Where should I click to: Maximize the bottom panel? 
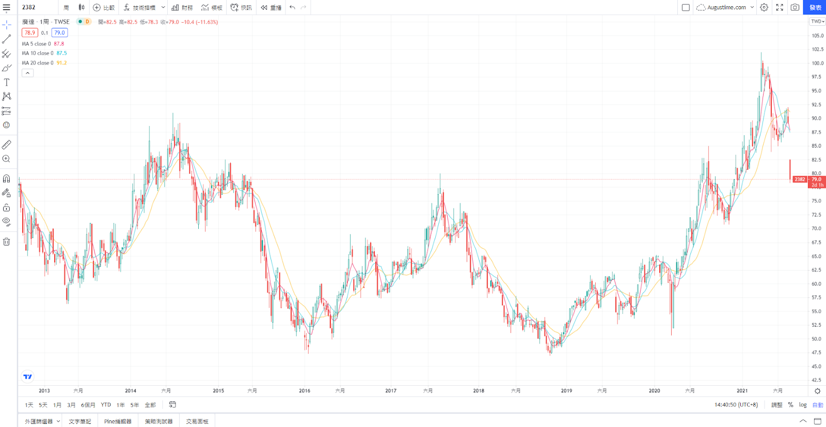click(817, 421)
